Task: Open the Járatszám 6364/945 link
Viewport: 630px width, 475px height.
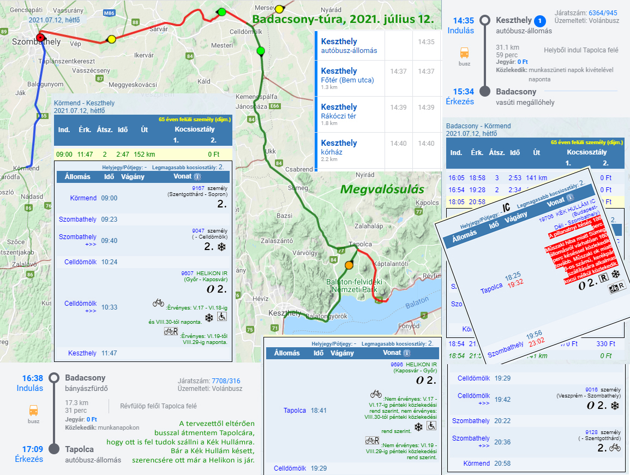Action: click(600, 13)
